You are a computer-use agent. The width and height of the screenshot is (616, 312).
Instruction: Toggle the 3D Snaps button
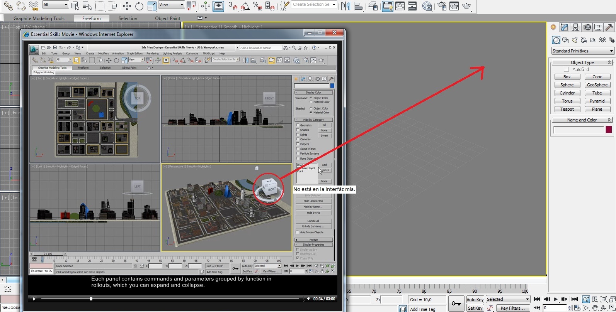pos(233,6)
